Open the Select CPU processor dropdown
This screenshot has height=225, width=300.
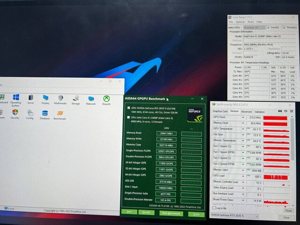(255, 27)
